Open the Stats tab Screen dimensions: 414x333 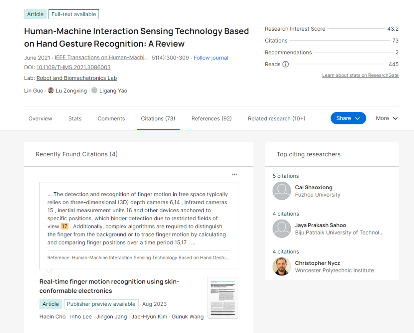[75, 119]
